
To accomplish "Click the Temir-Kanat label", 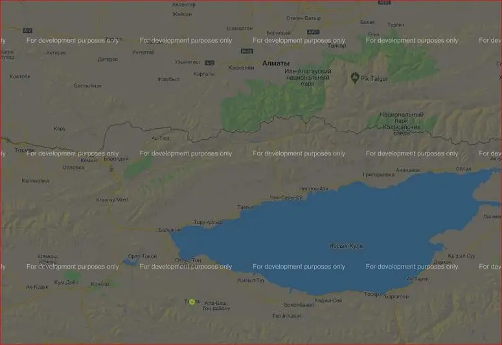I will 286,316.
